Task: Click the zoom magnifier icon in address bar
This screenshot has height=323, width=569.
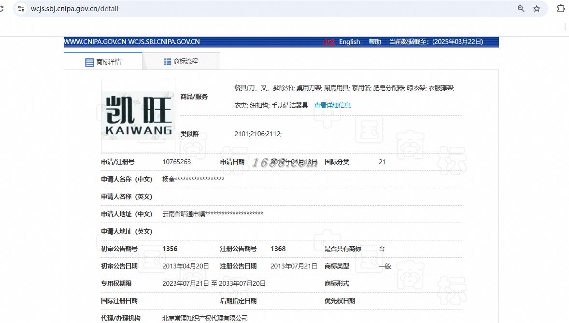Action: point(521,9)
